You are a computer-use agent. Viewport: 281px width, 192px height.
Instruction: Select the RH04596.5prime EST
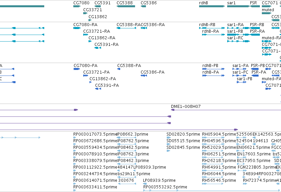pos(213,144)
